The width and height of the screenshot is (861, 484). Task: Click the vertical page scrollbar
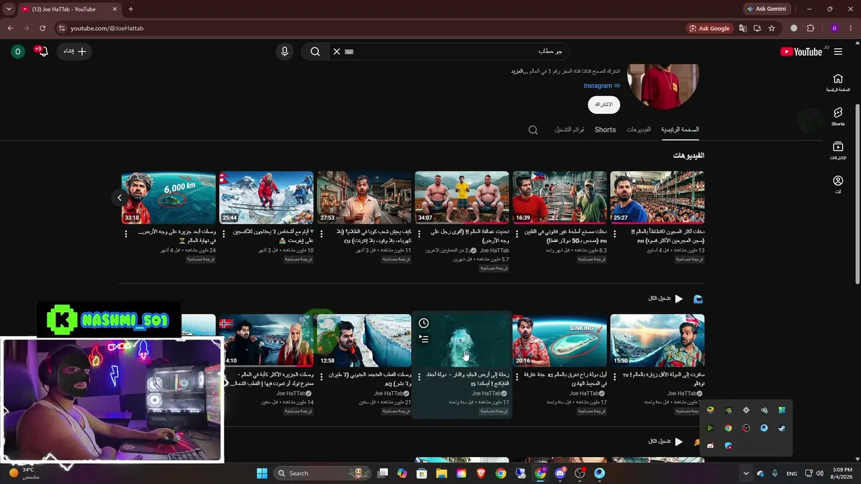click(x=857, y=194)
